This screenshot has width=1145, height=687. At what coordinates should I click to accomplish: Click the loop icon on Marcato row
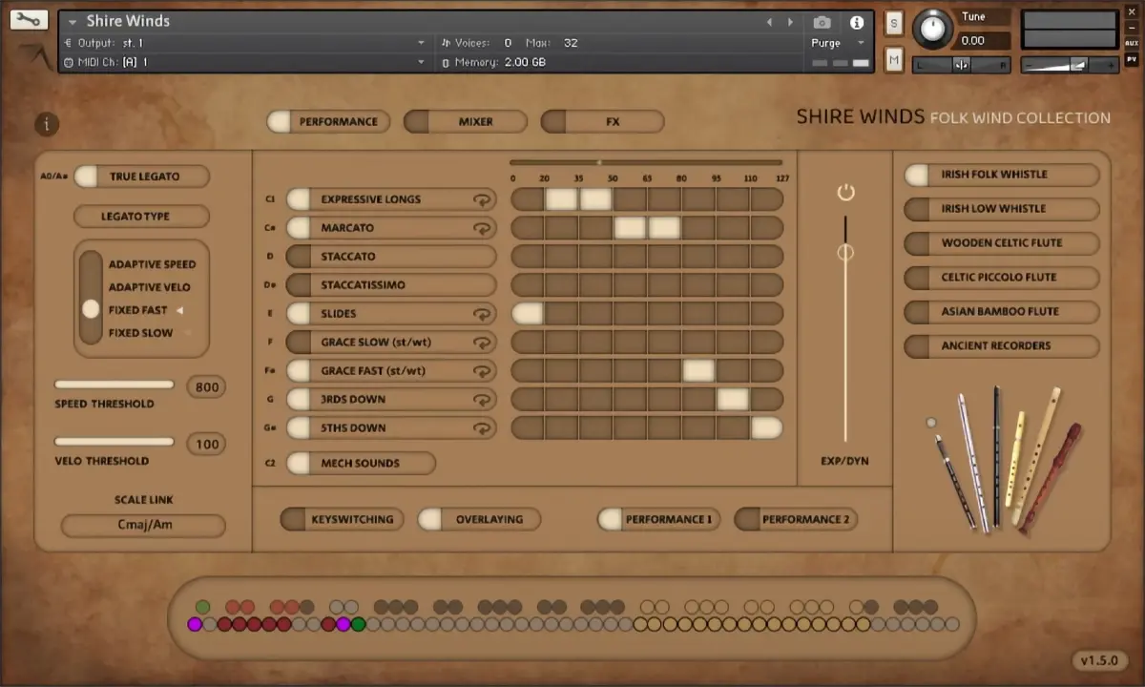pos(482,228)
